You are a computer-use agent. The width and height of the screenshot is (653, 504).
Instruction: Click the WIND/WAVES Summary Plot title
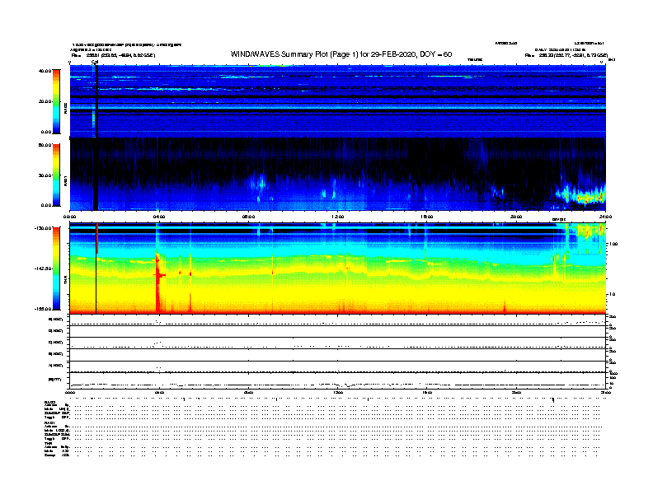click(341, 54)
